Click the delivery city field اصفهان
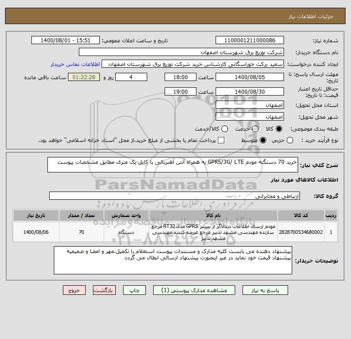Image resolution: width=351 pixels, height=339 pixels. (x=250, y=116)
